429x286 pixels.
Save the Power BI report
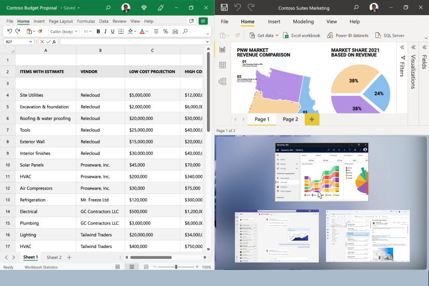pos(224,7)
